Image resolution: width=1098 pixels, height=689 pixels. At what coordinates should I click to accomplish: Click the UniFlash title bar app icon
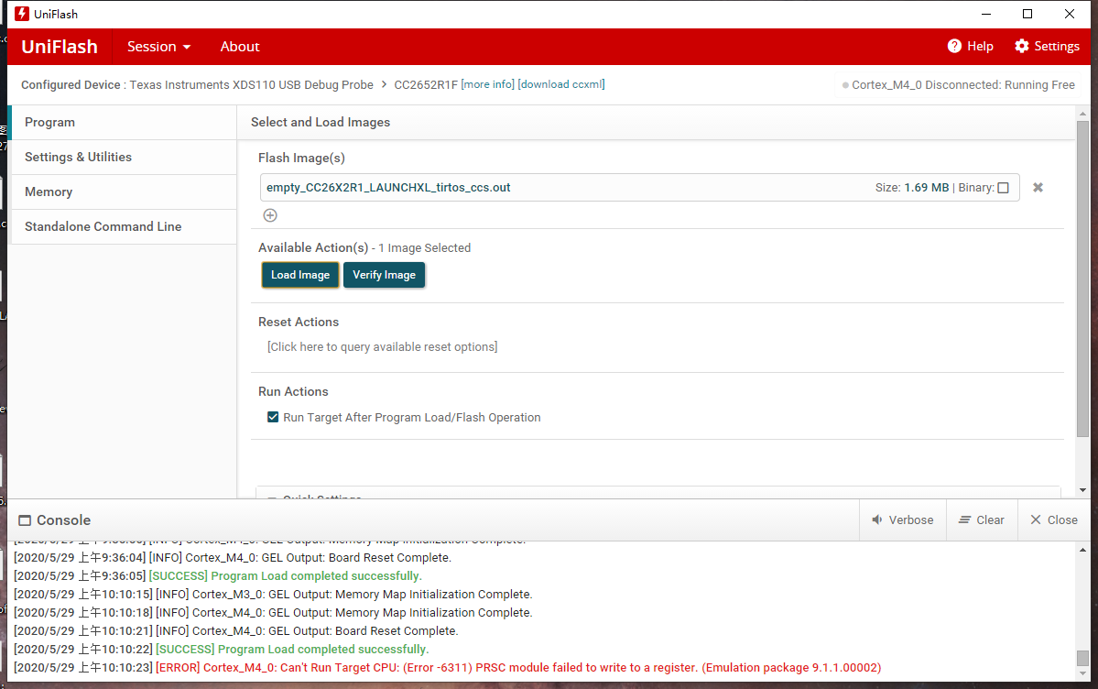click(22, 14)
